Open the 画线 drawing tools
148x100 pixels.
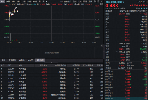pos(85,2)
